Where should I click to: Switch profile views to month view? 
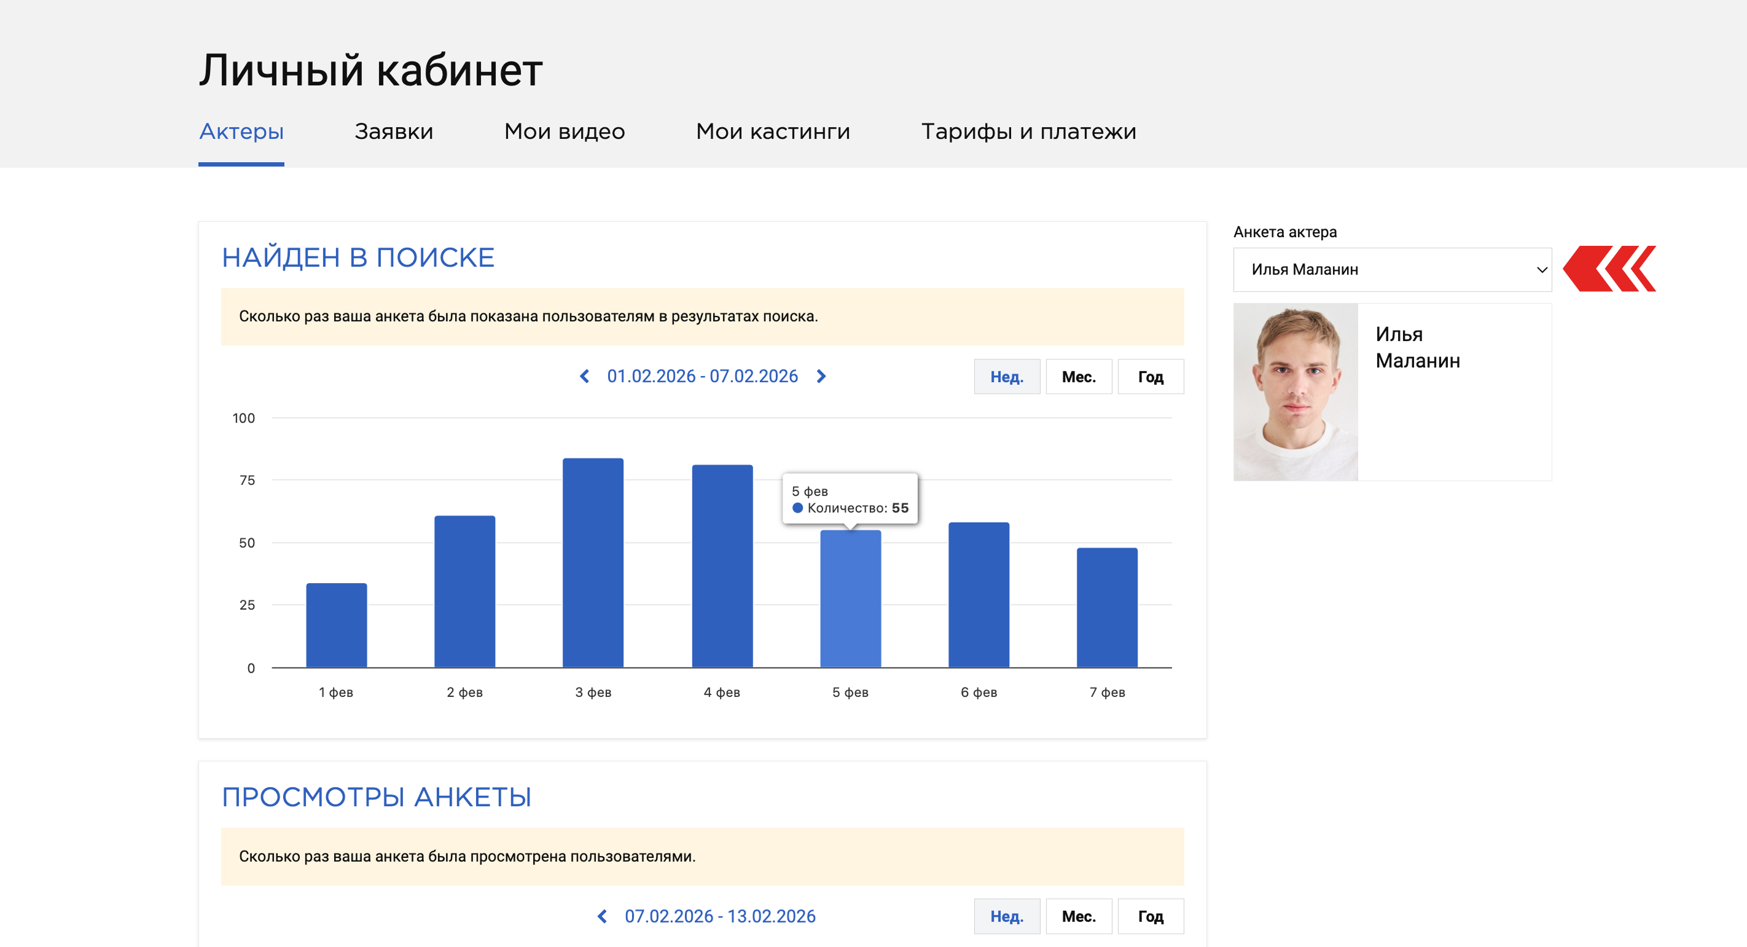(1078, 916)
